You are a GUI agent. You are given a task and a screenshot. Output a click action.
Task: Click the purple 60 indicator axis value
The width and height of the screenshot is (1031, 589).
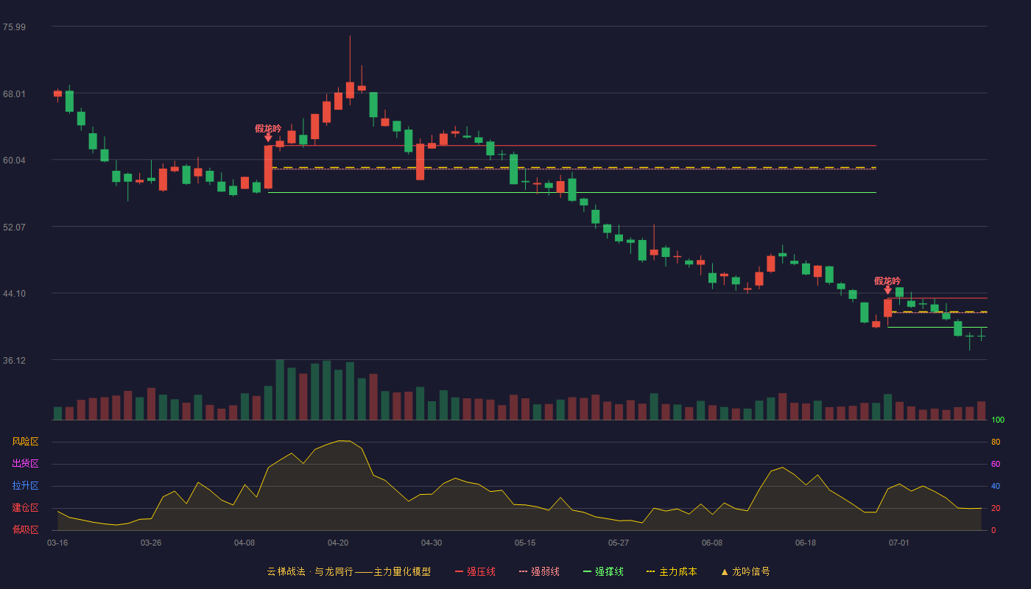coord(996,465)
